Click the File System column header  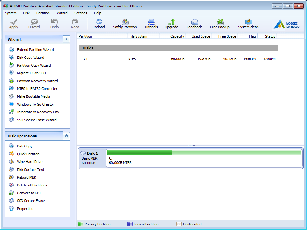[144, 36]
